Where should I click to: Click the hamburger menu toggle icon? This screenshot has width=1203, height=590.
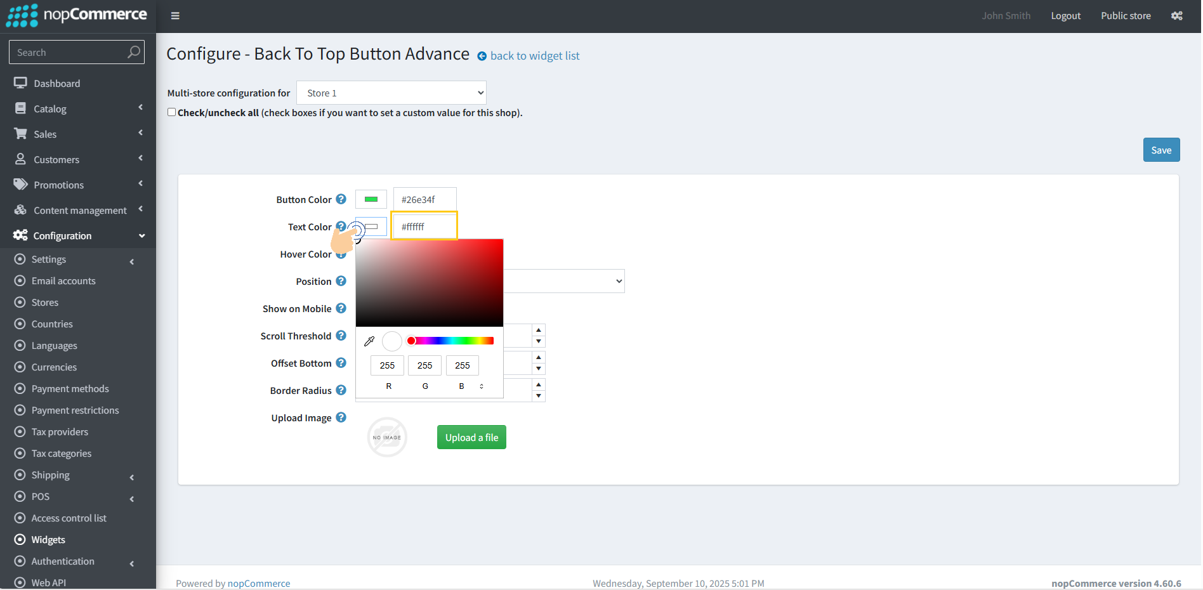coord(175,16)
